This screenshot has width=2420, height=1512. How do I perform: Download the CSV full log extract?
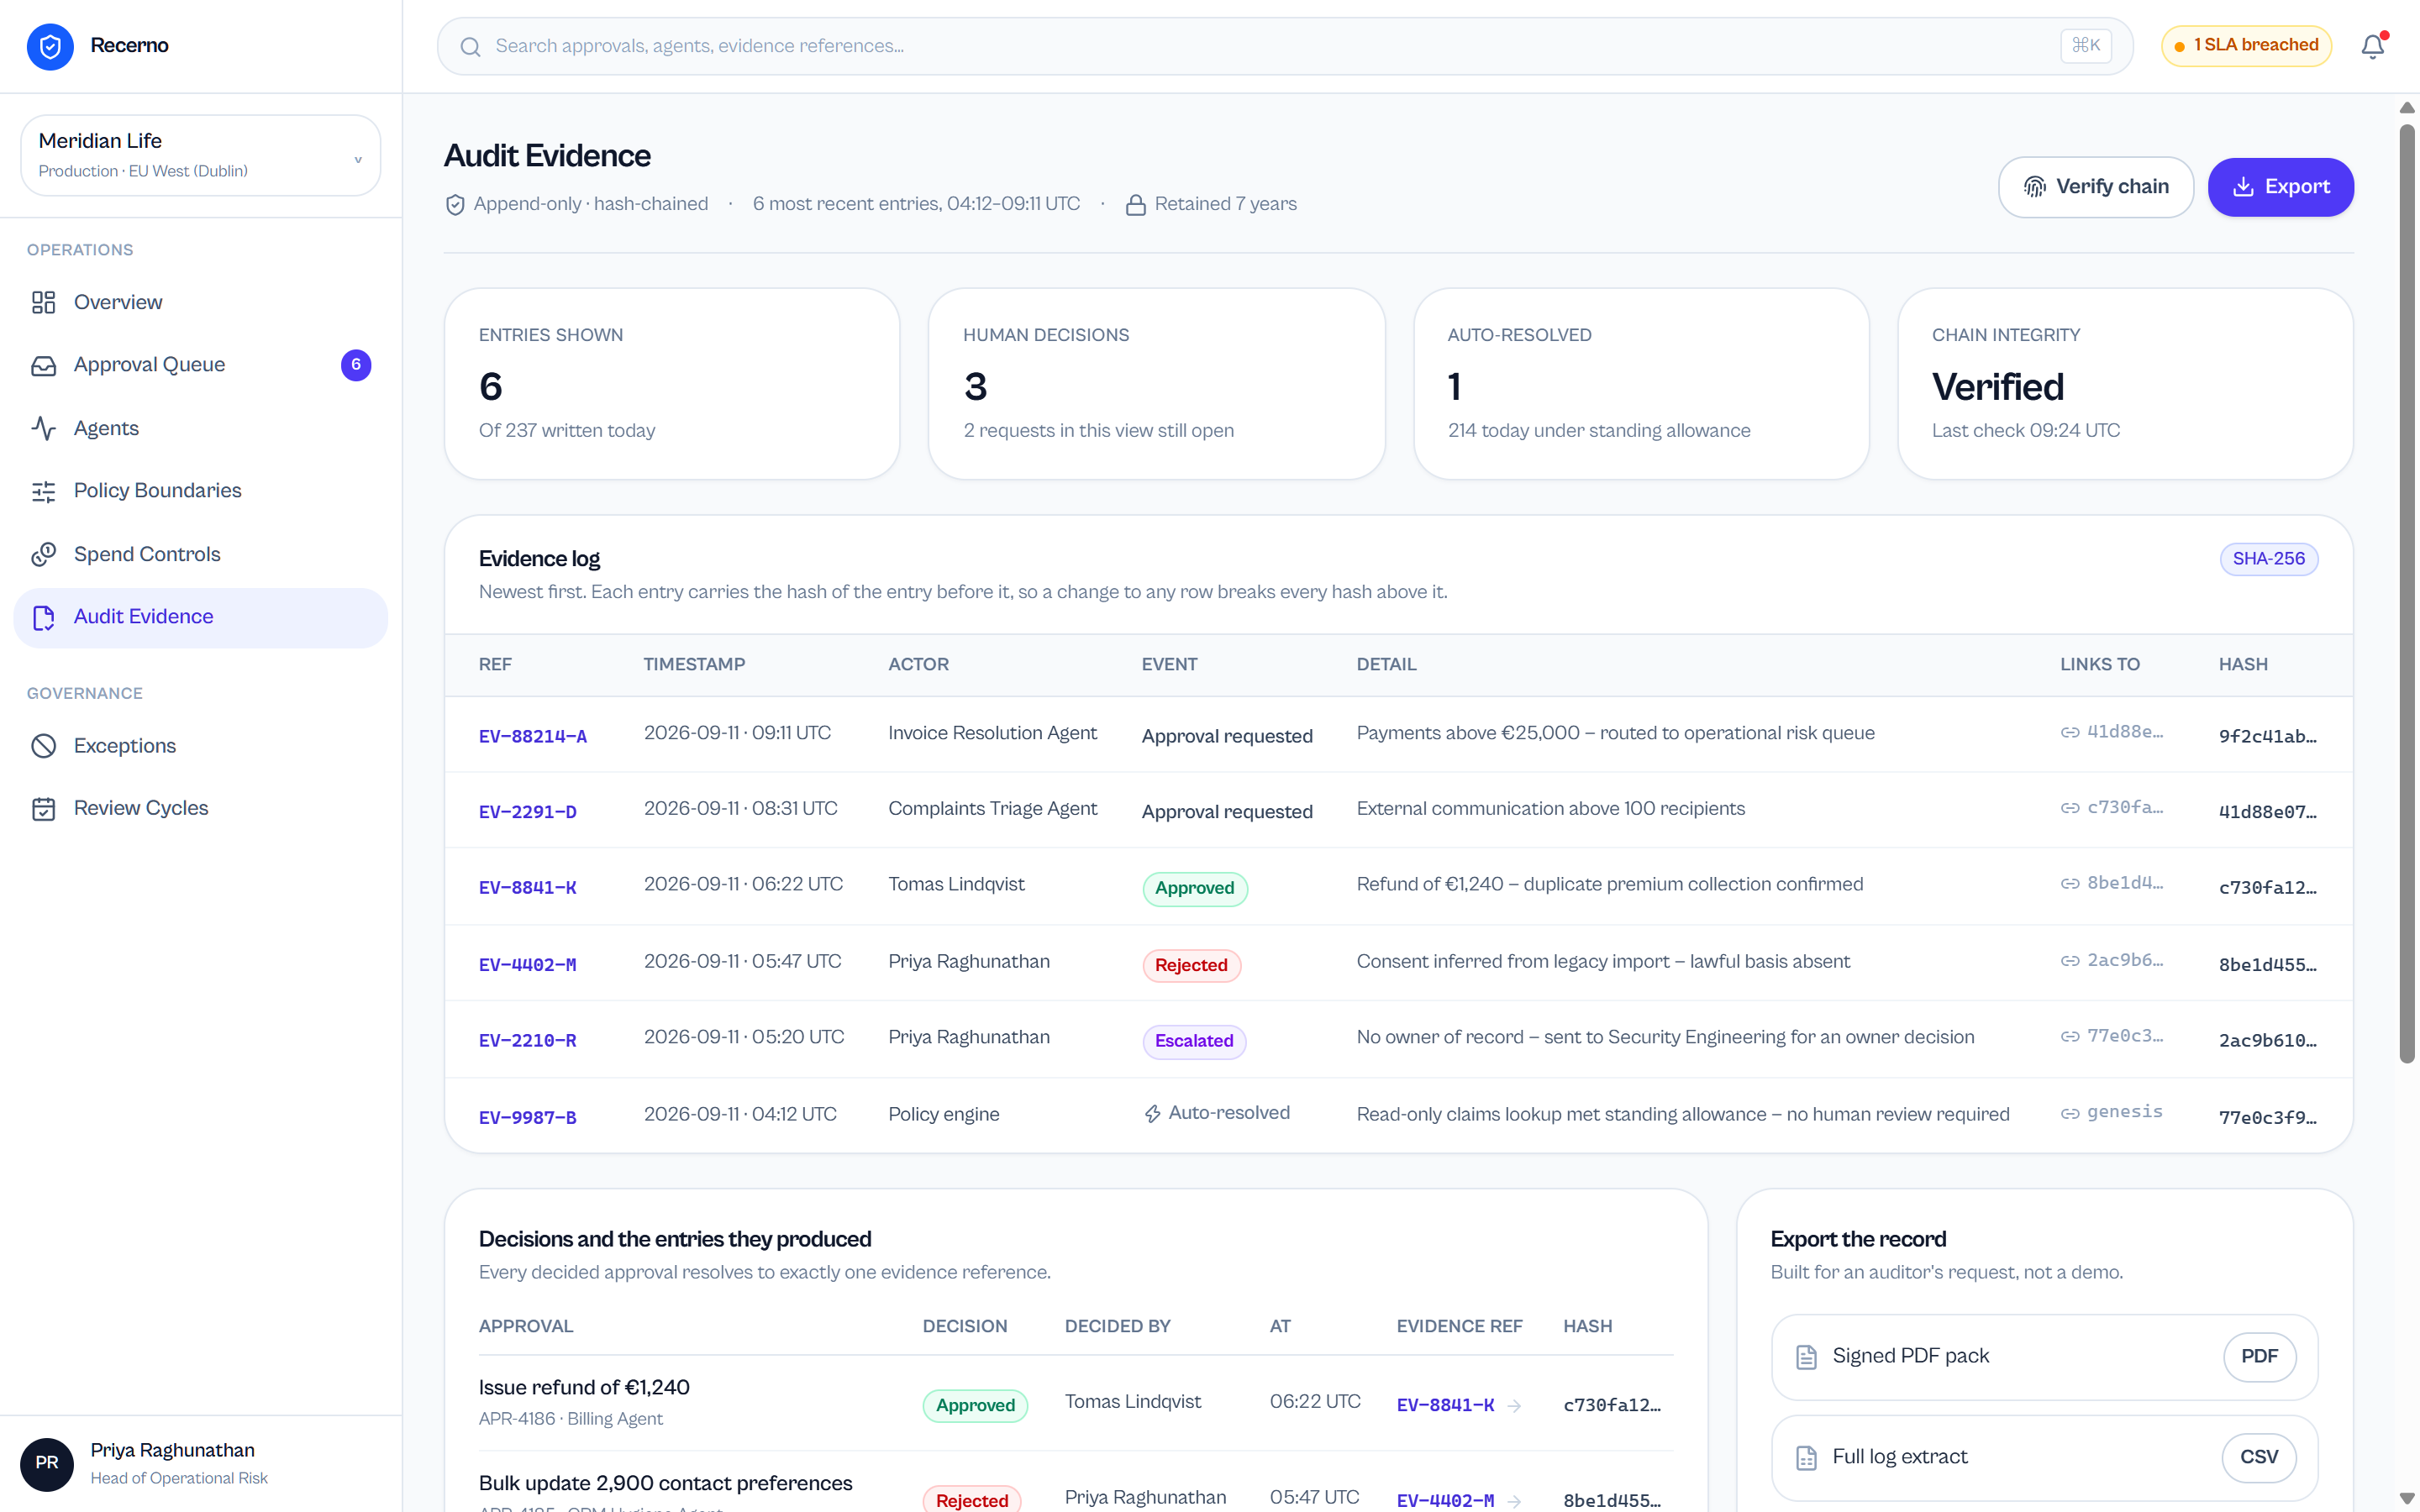(2259, 1458)
